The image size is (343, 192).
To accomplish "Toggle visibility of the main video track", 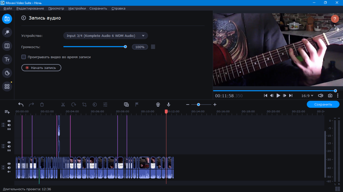I will (x=9, y=164).
